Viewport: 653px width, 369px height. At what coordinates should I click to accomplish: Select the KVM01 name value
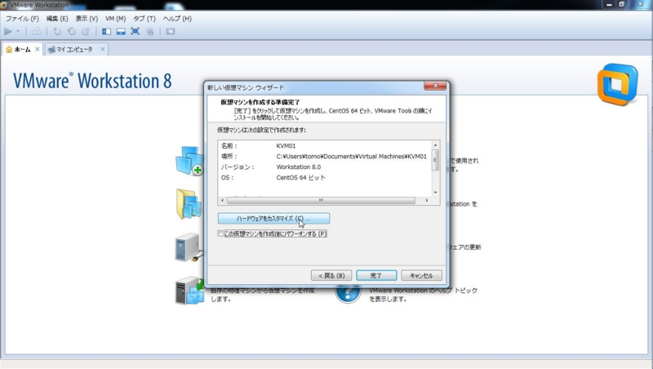(x=287, y=146)
